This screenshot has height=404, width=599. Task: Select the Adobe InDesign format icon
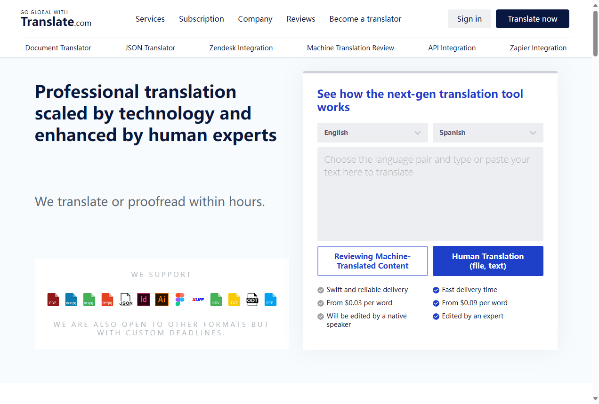pyautogui.click(x=143, y=300)
